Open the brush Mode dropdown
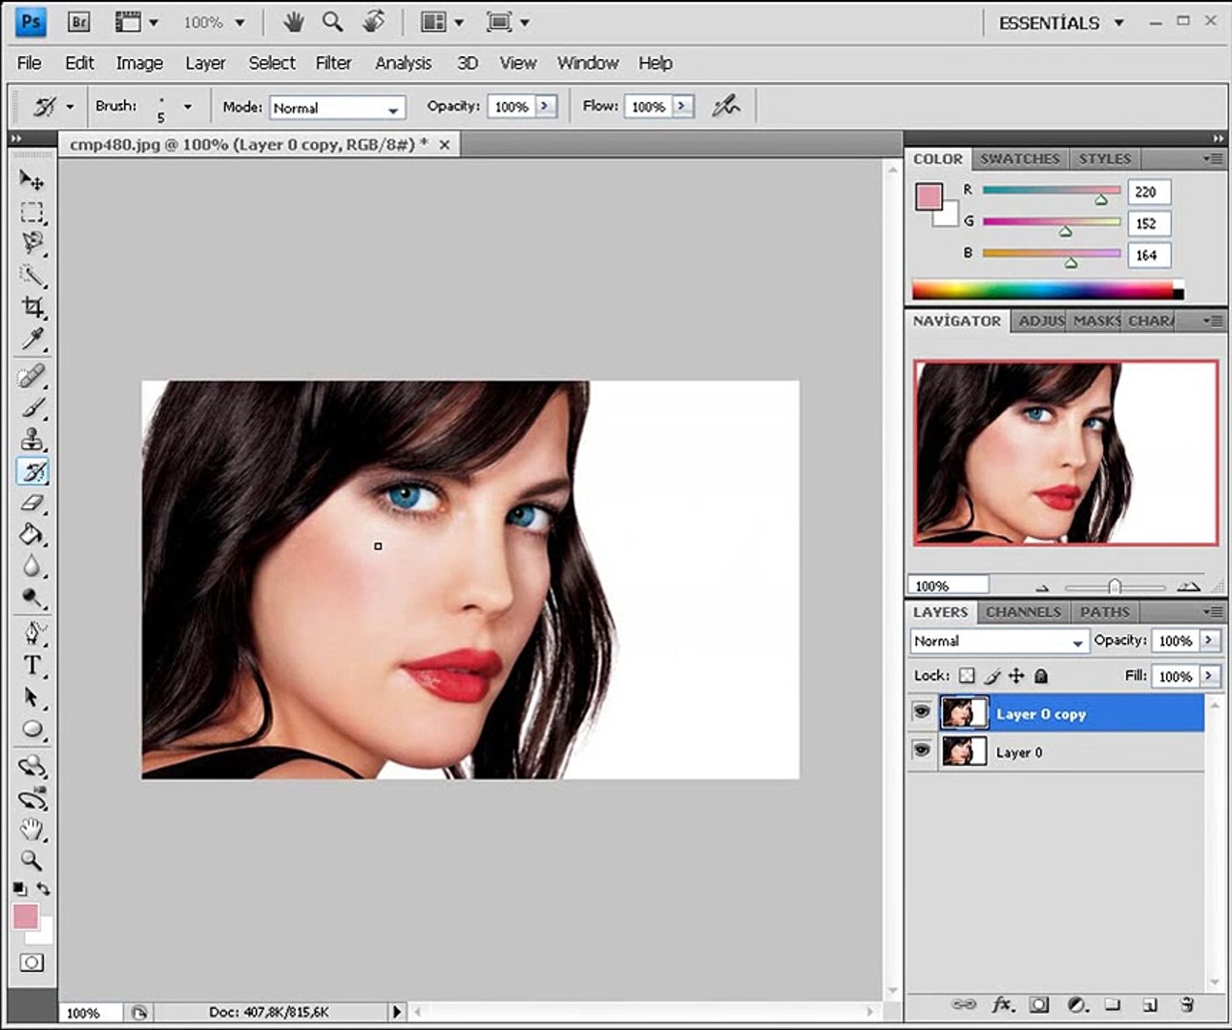 tap(338, 108)
